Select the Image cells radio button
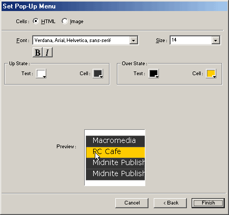This screenshot has height=215, width=229. point(65,21)
